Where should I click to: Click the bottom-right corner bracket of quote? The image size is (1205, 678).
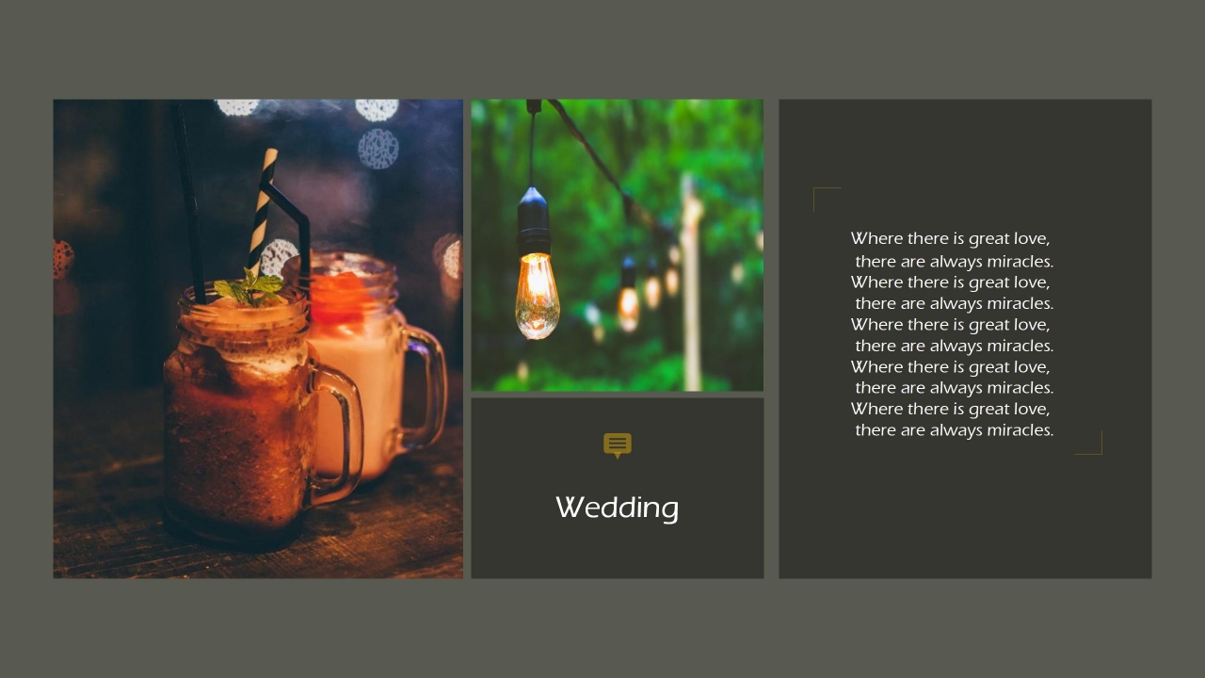pos(1088,443)
